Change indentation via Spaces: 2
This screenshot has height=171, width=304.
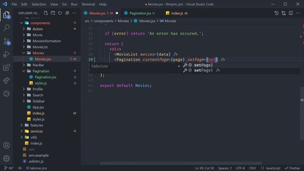[225, 168]
